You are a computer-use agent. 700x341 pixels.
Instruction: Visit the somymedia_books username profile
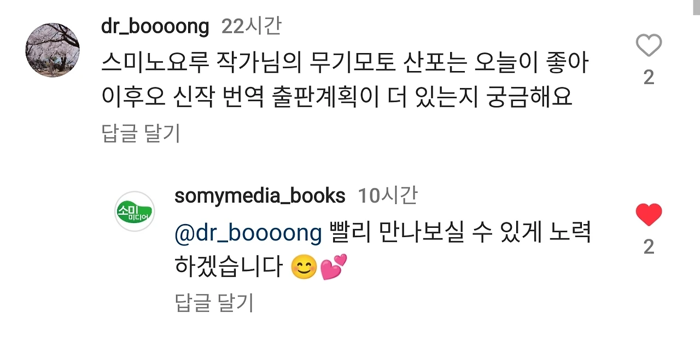tap(260, 196)
